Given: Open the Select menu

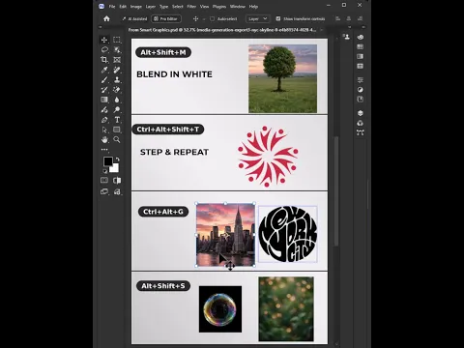Looking at the screenshot, I should tap(178, 7).
